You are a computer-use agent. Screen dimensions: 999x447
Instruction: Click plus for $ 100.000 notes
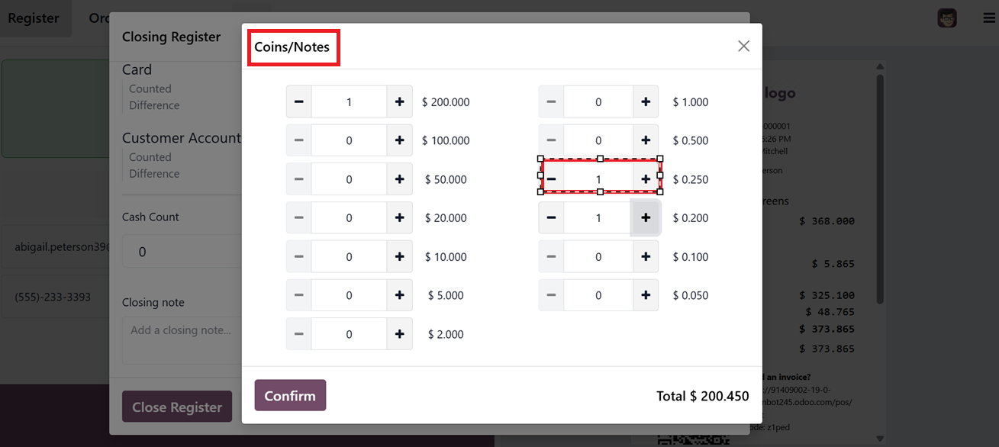coord(399,140)
